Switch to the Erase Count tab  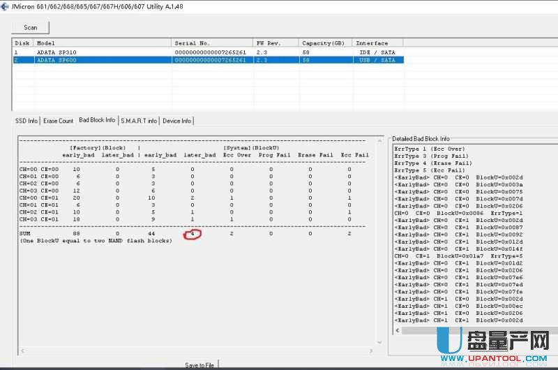click(58, 121)
